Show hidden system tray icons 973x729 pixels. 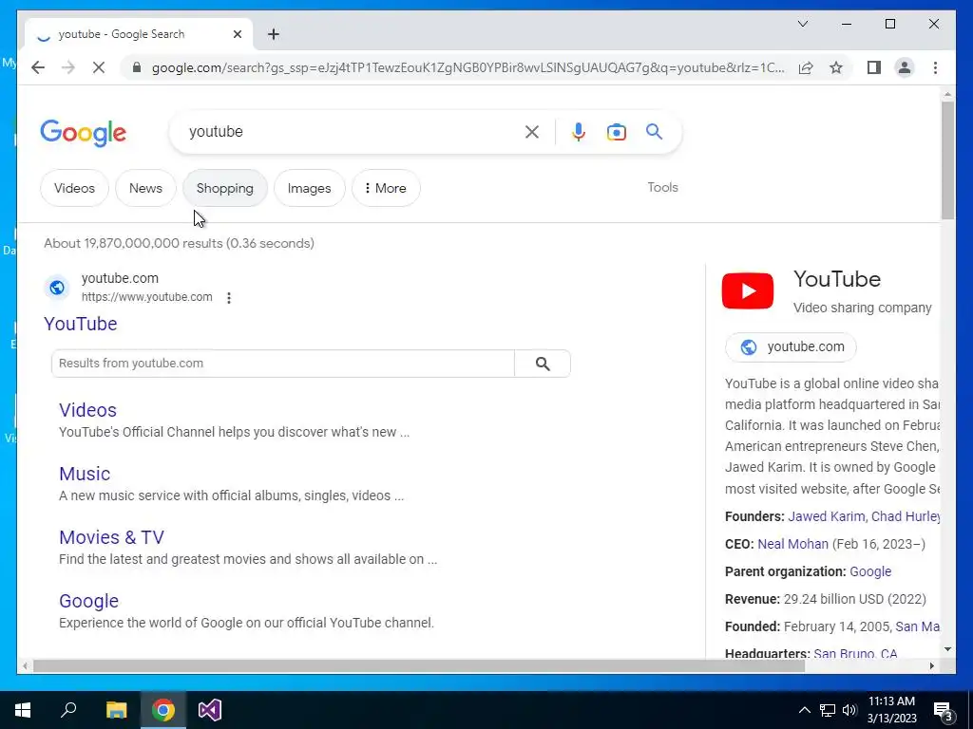tap(804, 710)
